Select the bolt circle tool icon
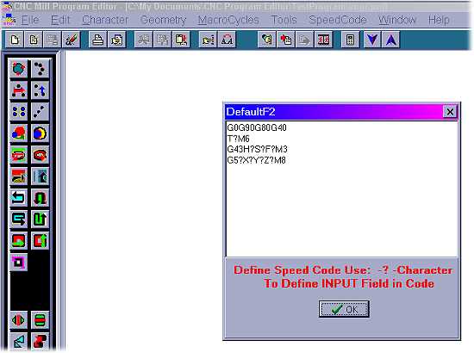474x353 pixels. pyautogui.click(x=19, y=69)
